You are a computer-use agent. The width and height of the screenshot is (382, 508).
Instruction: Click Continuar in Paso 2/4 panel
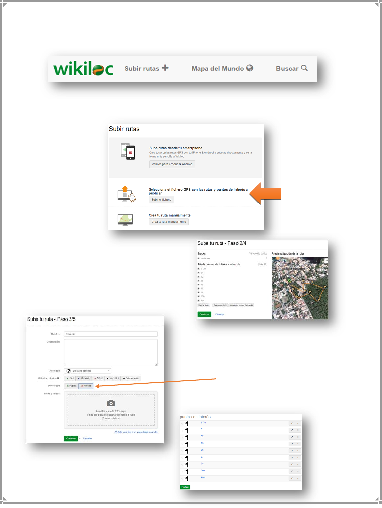click(204, 314)
